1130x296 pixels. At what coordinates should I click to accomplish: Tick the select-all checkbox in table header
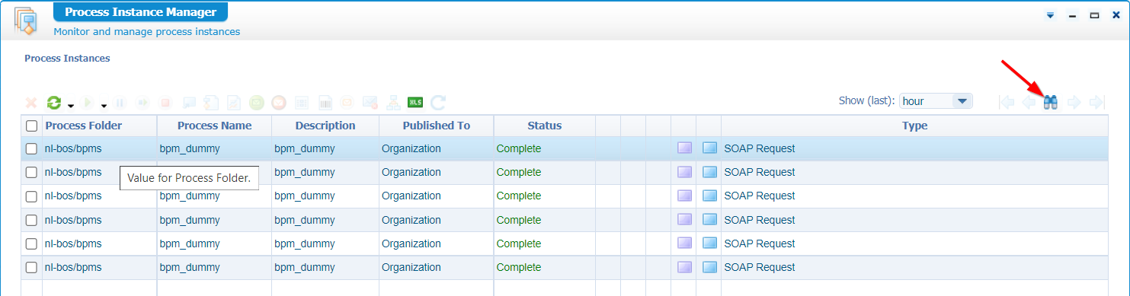[x=31, y=126]
